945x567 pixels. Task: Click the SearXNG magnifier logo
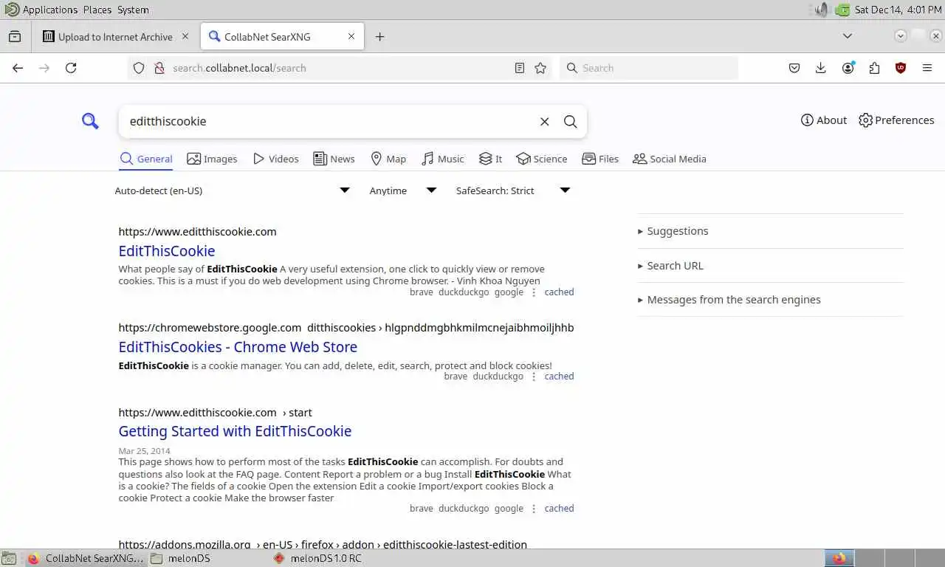click(x=90, y=121)
